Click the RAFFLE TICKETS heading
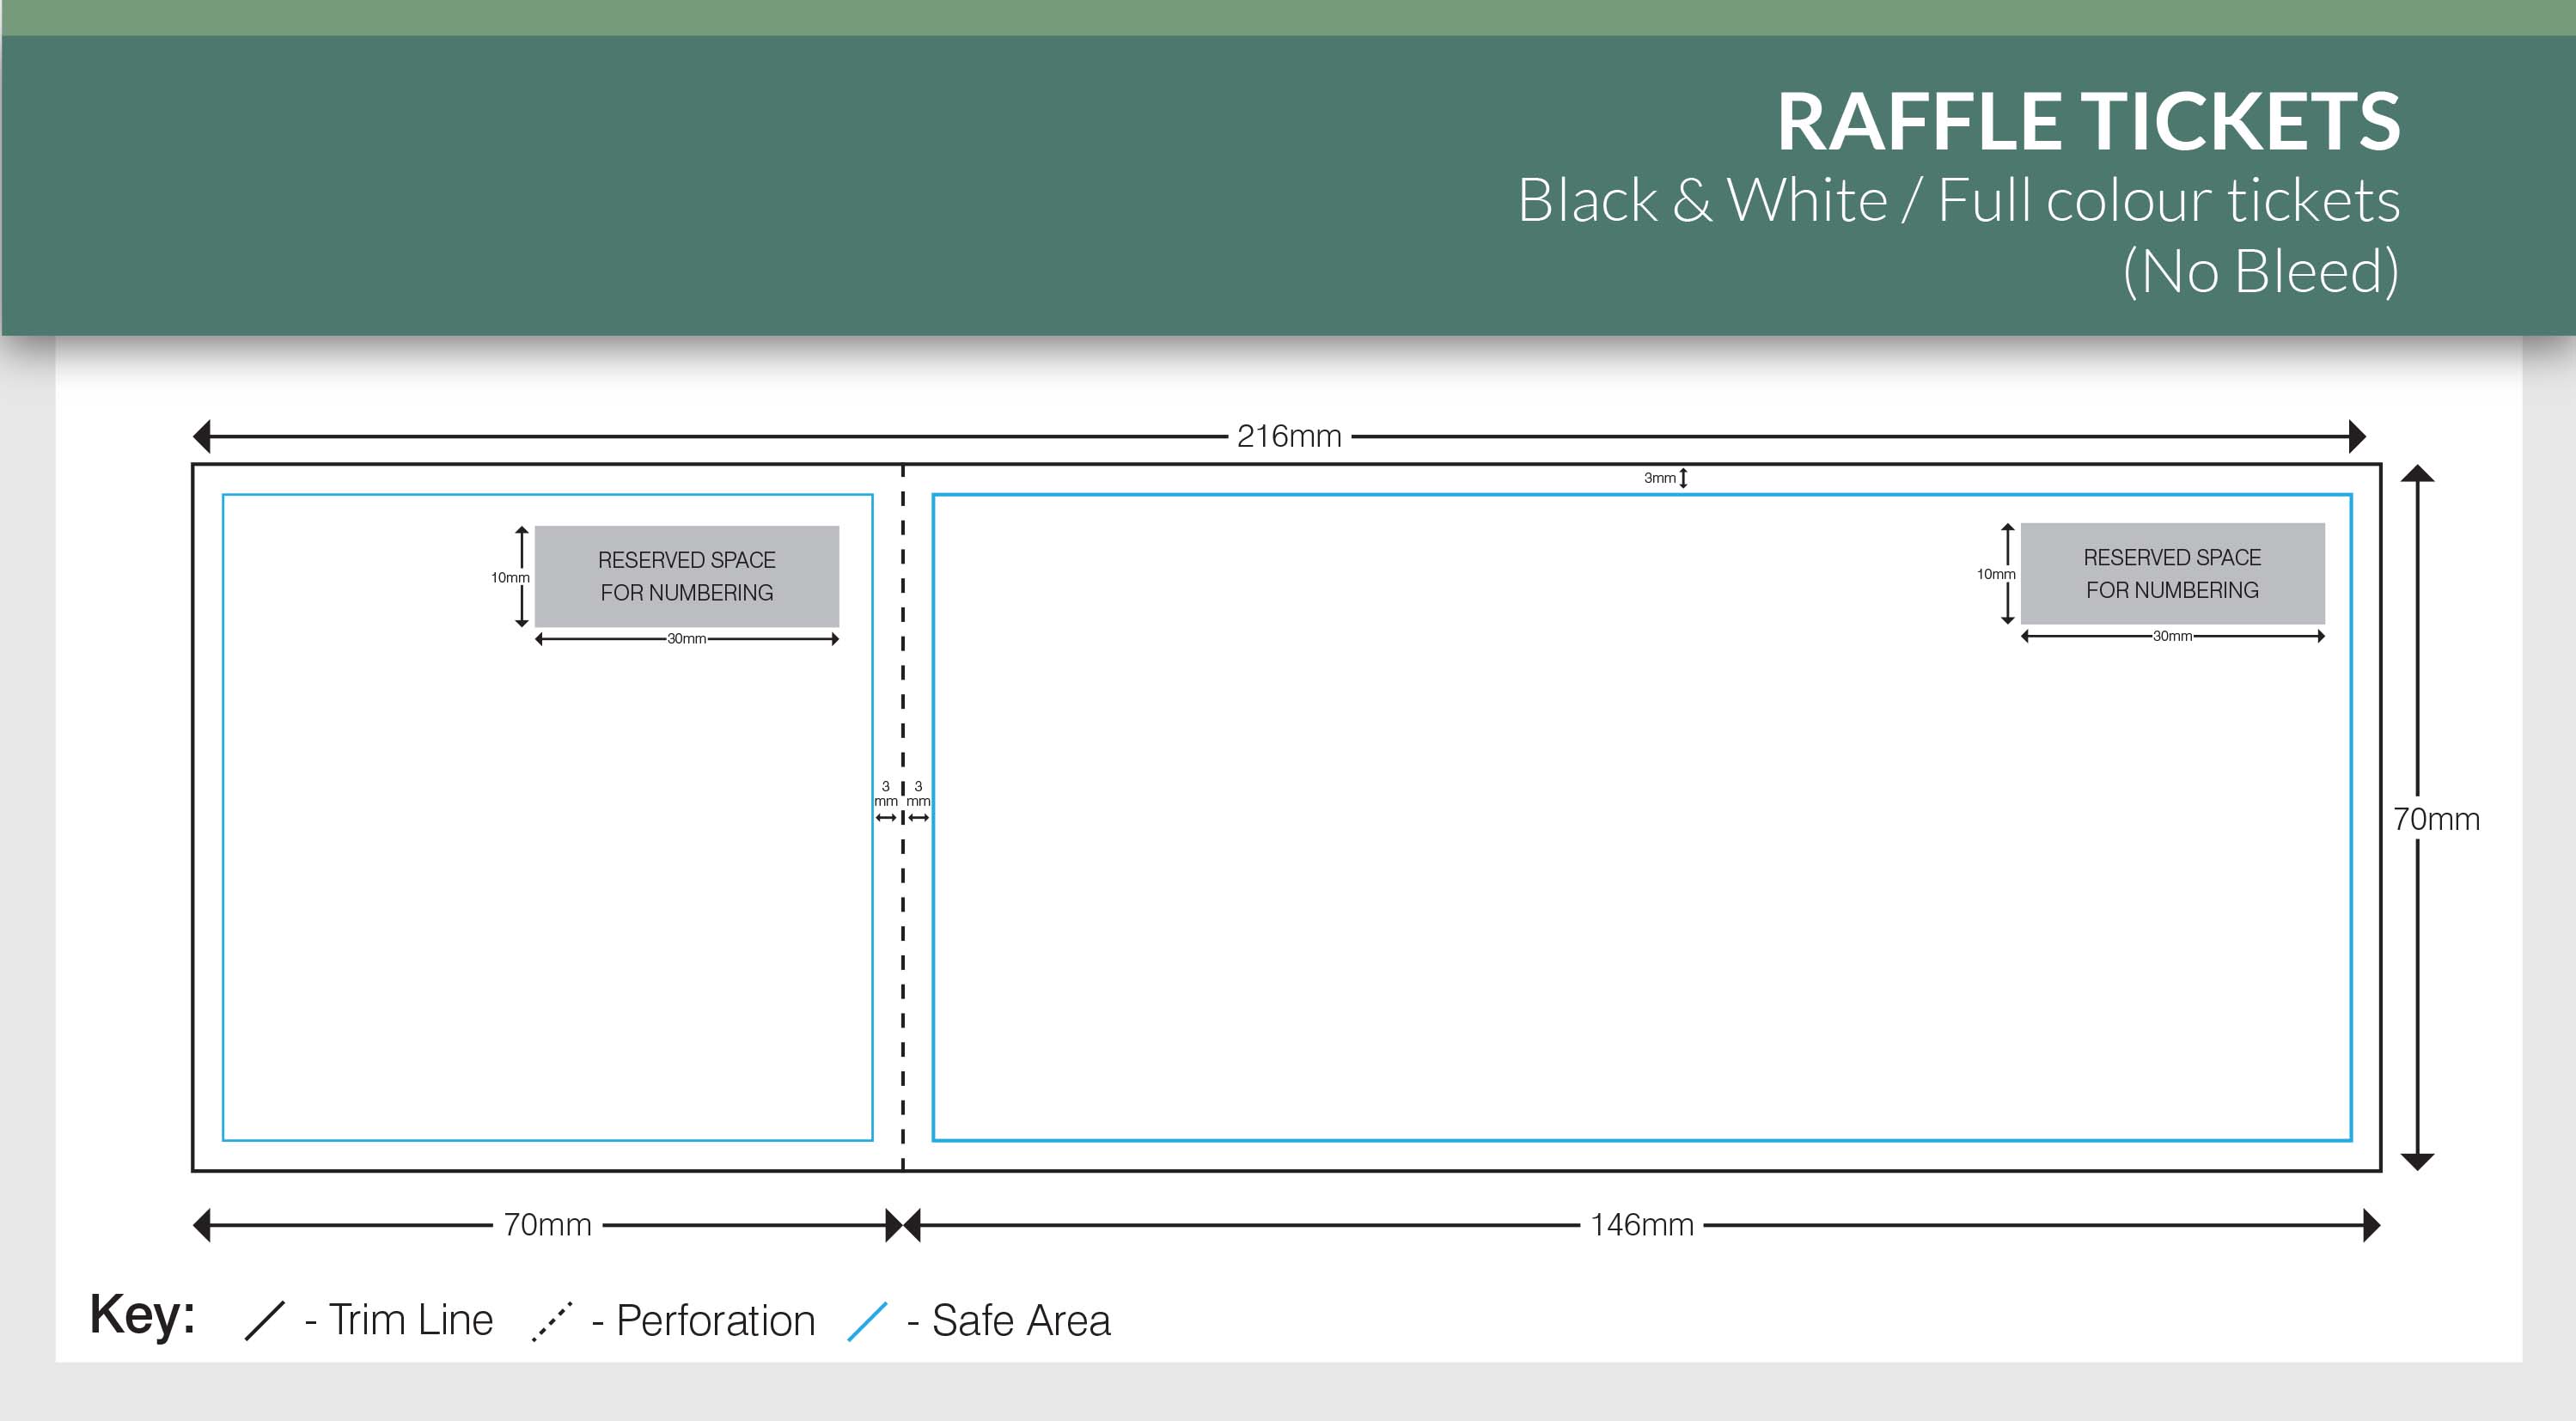The image size is (2576, 1421). click(x=2088, y=122)
